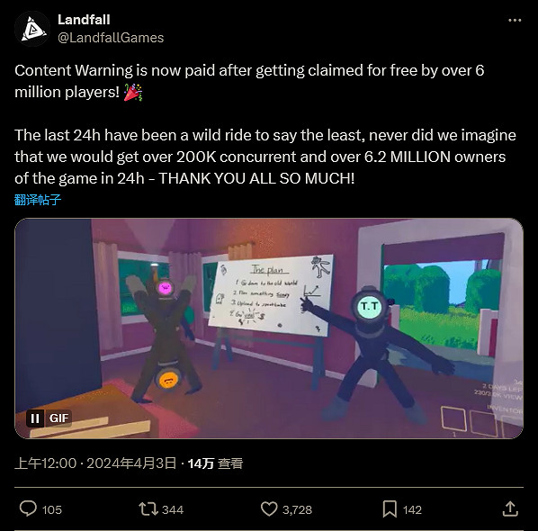Click the repost count 344
Screen dimensions: 538x531
[x=173, y=509]
